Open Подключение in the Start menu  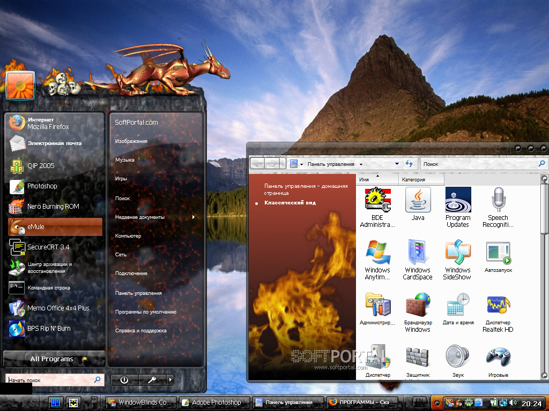point(131,273)
